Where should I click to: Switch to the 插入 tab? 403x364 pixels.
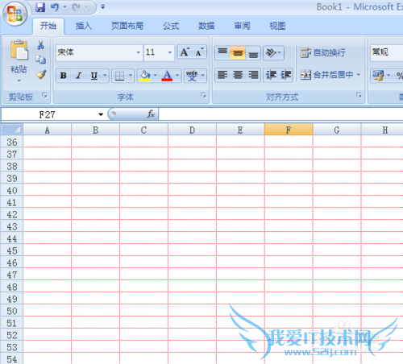[84, 26]
